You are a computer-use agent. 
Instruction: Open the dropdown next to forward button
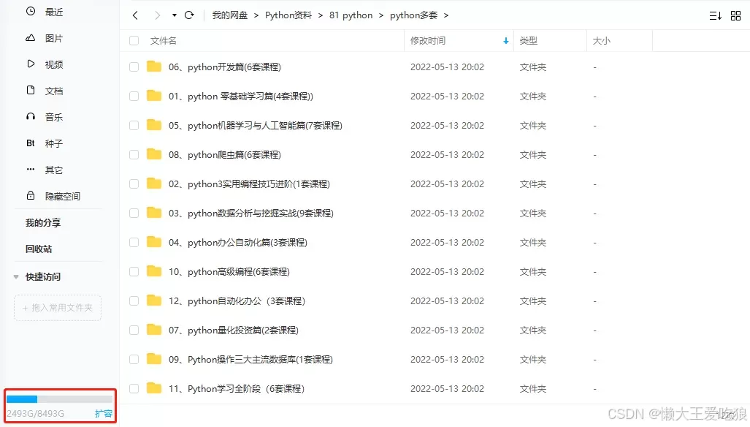pyautogui.click(x=173, y=15)
